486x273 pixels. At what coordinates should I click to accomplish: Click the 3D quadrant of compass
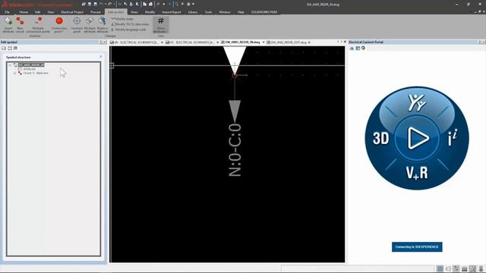point(380,138)
